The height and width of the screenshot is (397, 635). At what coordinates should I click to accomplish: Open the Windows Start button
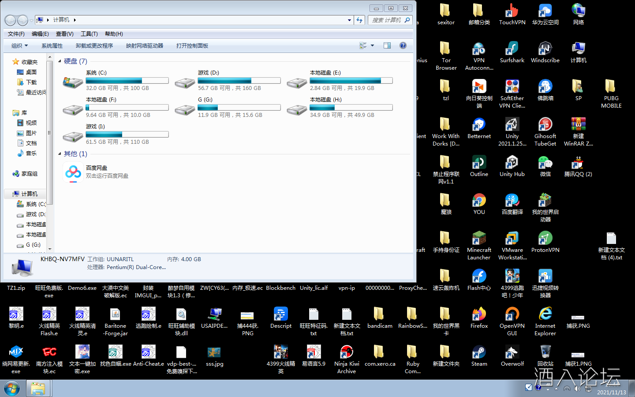(x=12, y=389)
